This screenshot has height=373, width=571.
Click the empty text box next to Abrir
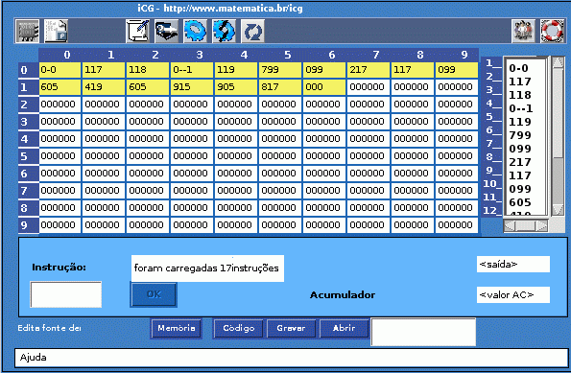click(423, 332)
